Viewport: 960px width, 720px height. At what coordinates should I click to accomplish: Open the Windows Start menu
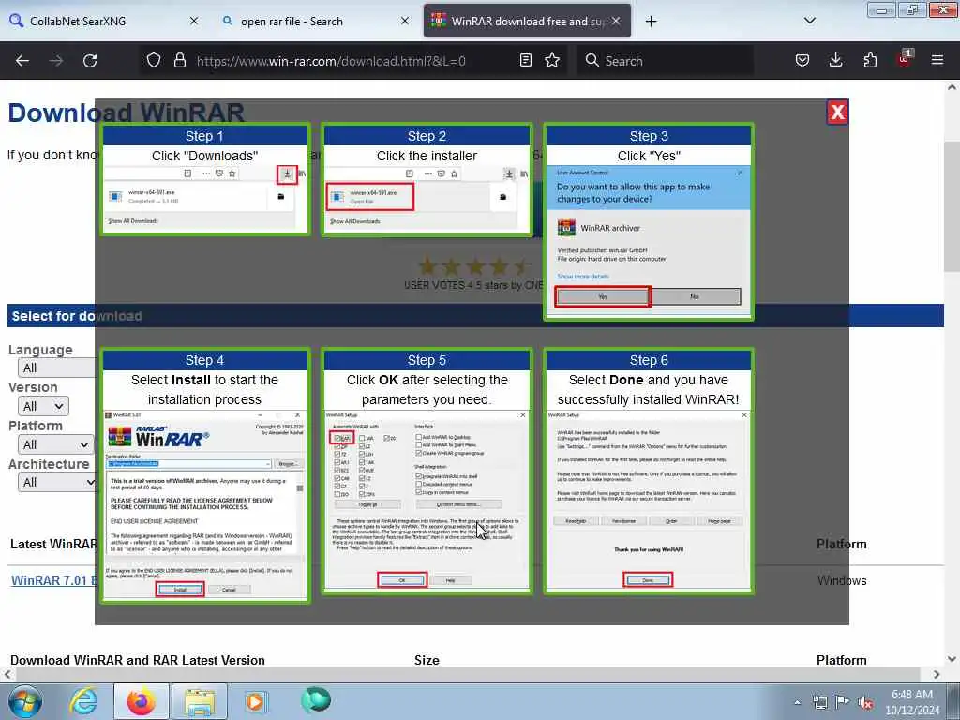tap(24, 701)
